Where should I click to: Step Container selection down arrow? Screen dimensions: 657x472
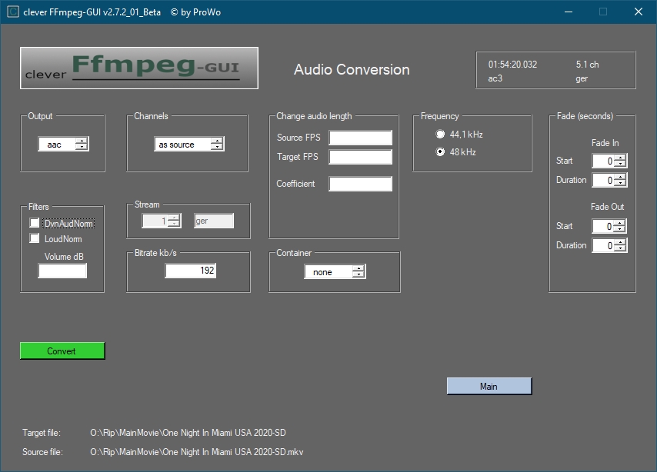pyautogui.click(x=359, y=274)
